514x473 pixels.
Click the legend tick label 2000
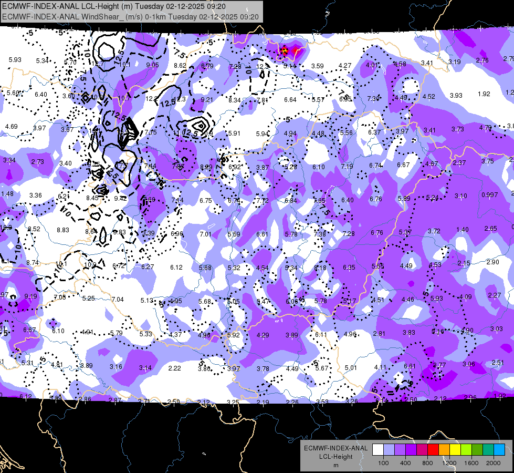pos(494,463)
